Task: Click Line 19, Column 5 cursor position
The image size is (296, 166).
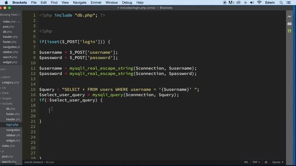Action: [x=34, y=162]
